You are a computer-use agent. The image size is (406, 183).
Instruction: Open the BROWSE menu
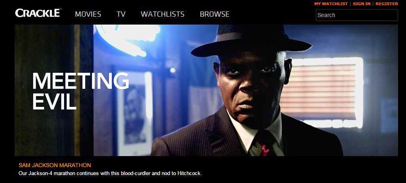click(215, 14)
